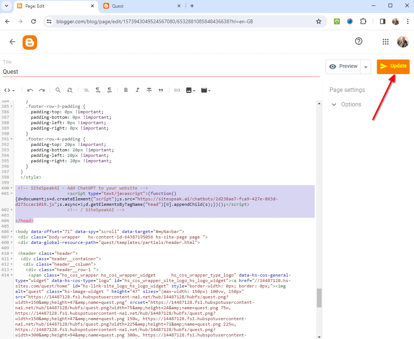
Task: Toggle italic formatting
Action: point(137,90)
